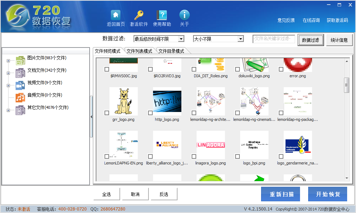Check the grr_logo.png checkbox
This screenshot has height=213, width=356.
(107, 113)
